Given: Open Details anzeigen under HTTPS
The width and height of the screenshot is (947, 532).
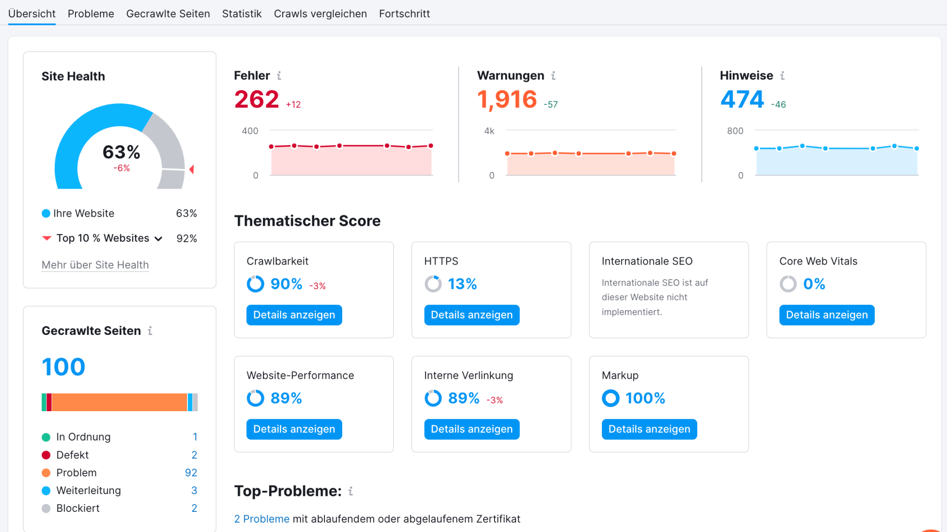Looking at the screenshot, I should click(x=472, y=315).
